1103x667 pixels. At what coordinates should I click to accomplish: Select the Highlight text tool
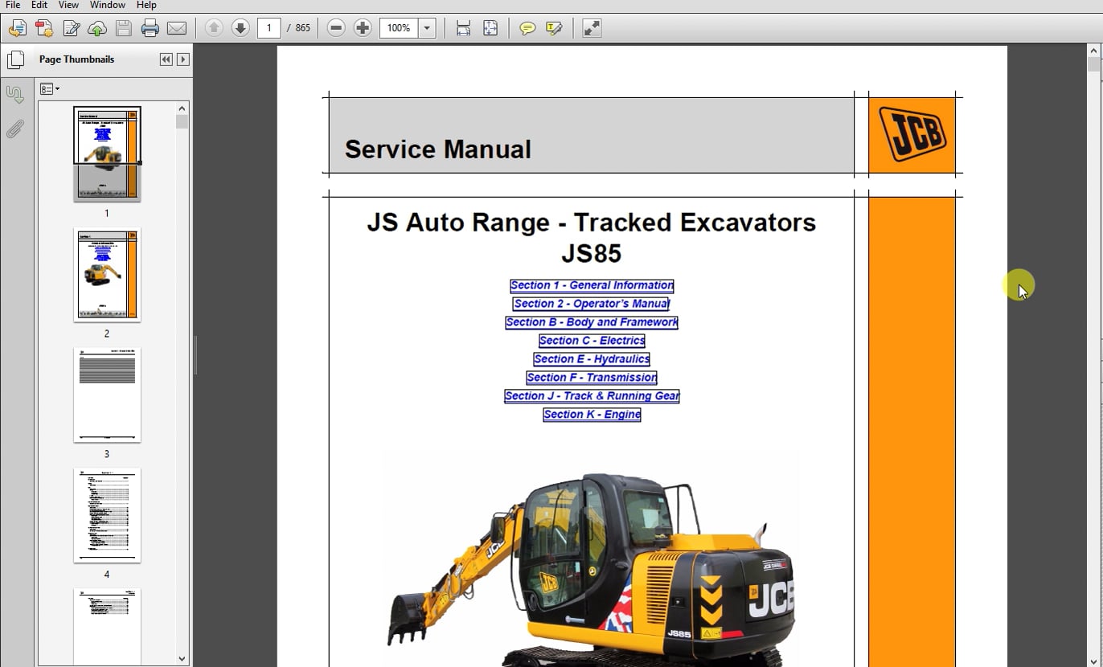tap(554, 28)
